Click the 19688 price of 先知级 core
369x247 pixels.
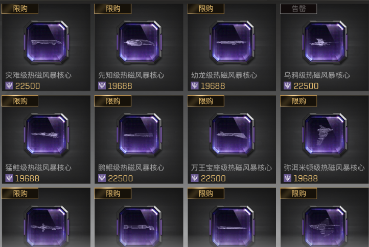point(120,86)
